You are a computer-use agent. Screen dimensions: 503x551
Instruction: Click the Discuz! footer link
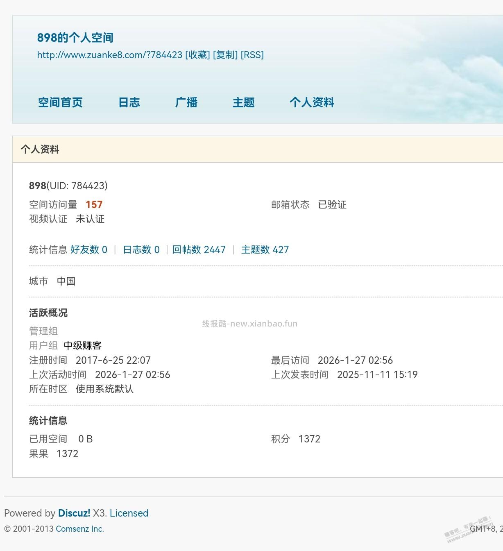click(x=74, y=513)
